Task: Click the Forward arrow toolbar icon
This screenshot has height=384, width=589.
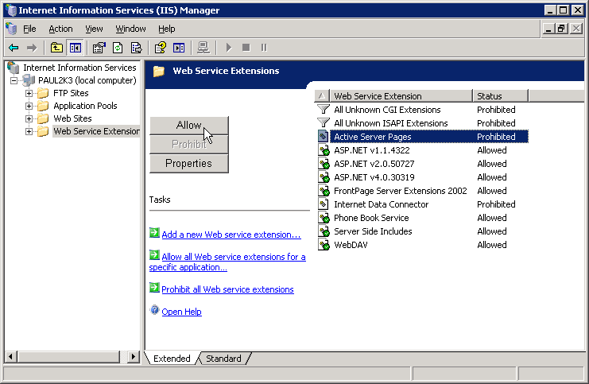Action: pos(32,48)
